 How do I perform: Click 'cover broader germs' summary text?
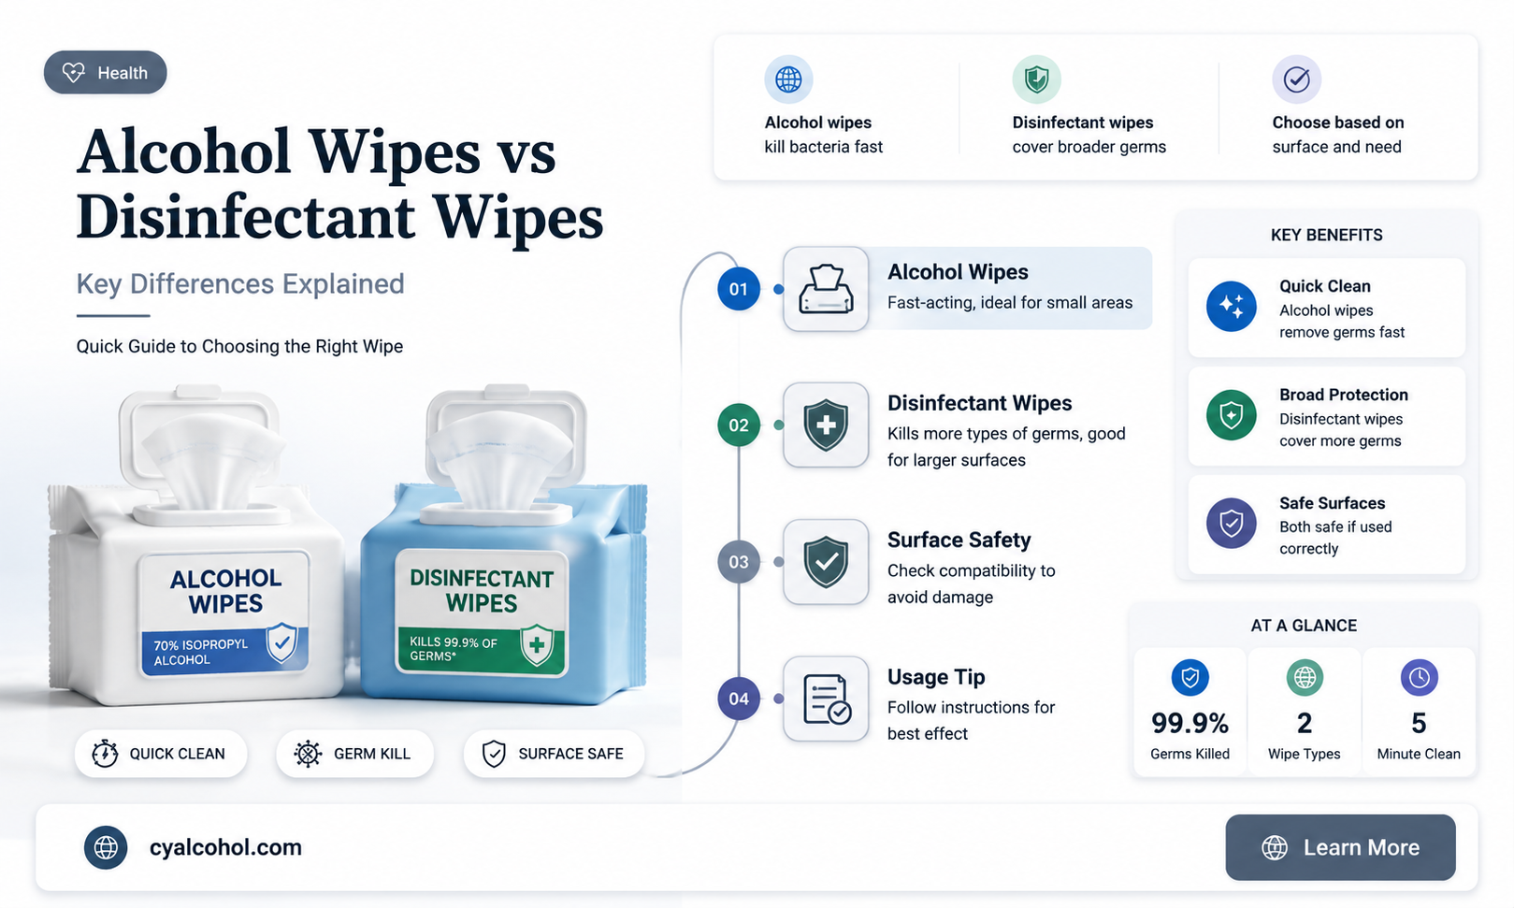[x=1089, y=147]
